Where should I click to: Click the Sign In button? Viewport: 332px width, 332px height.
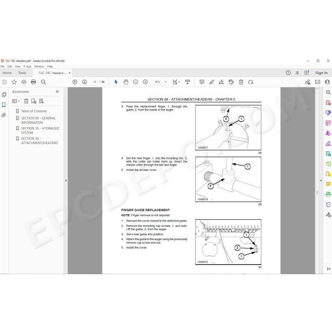tap(321, 73)
